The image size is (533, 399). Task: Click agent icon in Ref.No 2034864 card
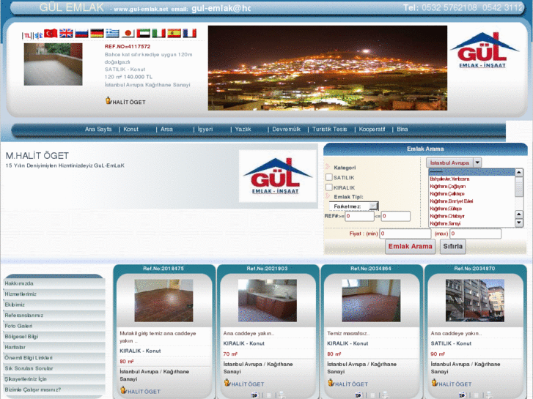pyautogui.click(x=331, y=383)
